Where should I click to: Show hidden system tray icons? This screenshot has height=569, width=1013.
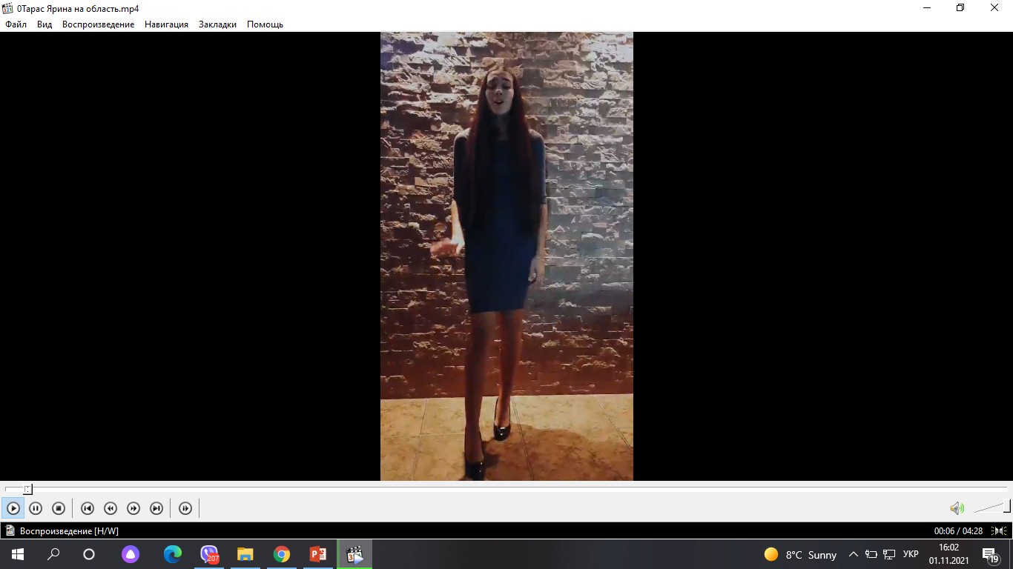click(x=853, y=554)
